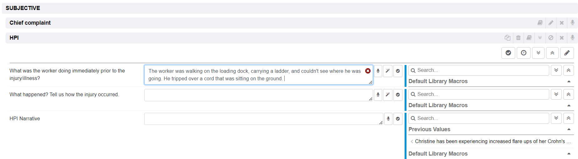Click the microphone beside HPI Narrative field
The image size is (578, 159).
point(388,119)
